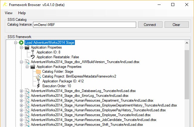Select Application Package Properties label

click(x=59, y=67)
